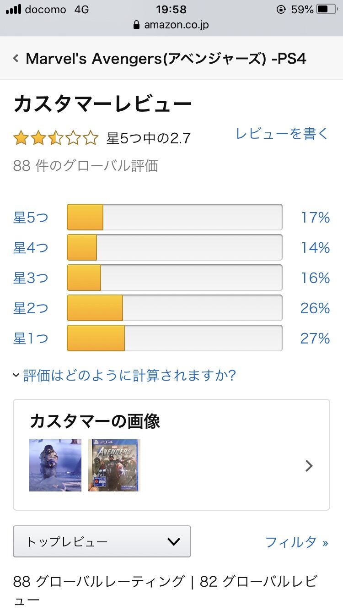Tap the レビューを書く link
Image resolution: width=343 pixels, height=611 pixels.
point(282,134)
